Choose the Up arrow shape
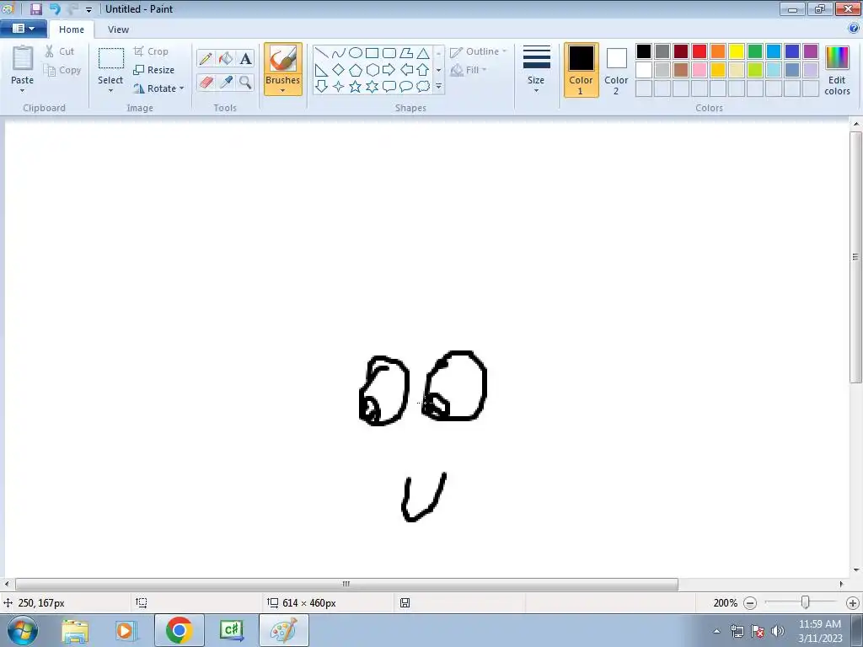 point(423,70)
